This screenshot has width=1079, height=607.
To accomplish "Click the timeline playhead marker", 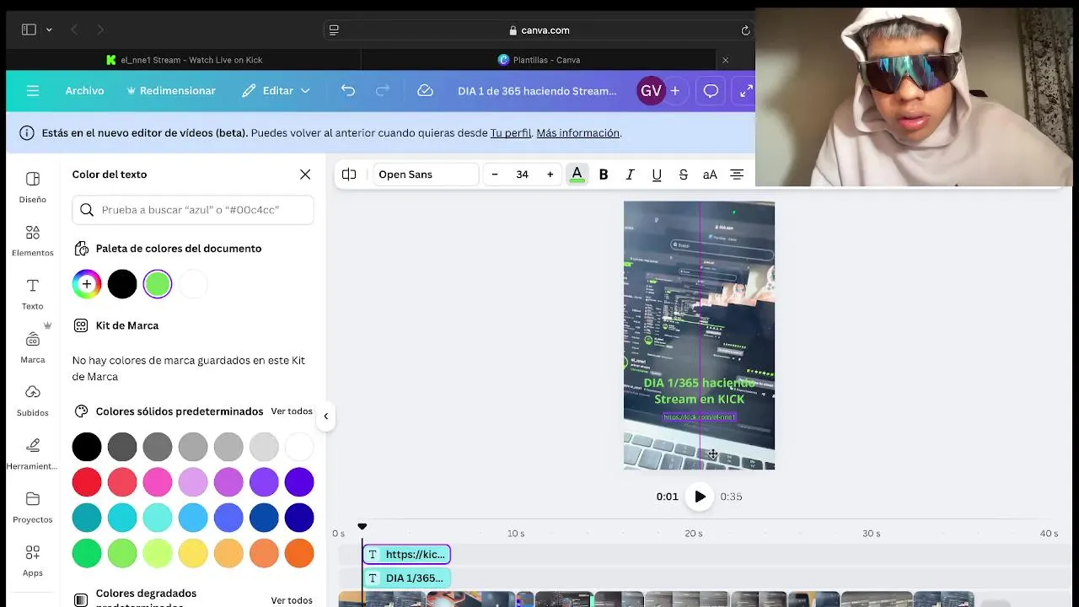I will [362, 527].
